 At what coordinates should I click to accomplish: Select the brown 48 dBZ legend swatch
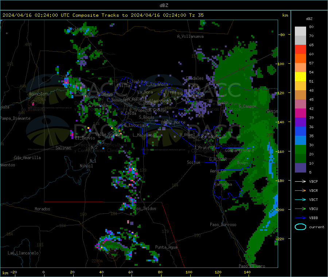300,95
